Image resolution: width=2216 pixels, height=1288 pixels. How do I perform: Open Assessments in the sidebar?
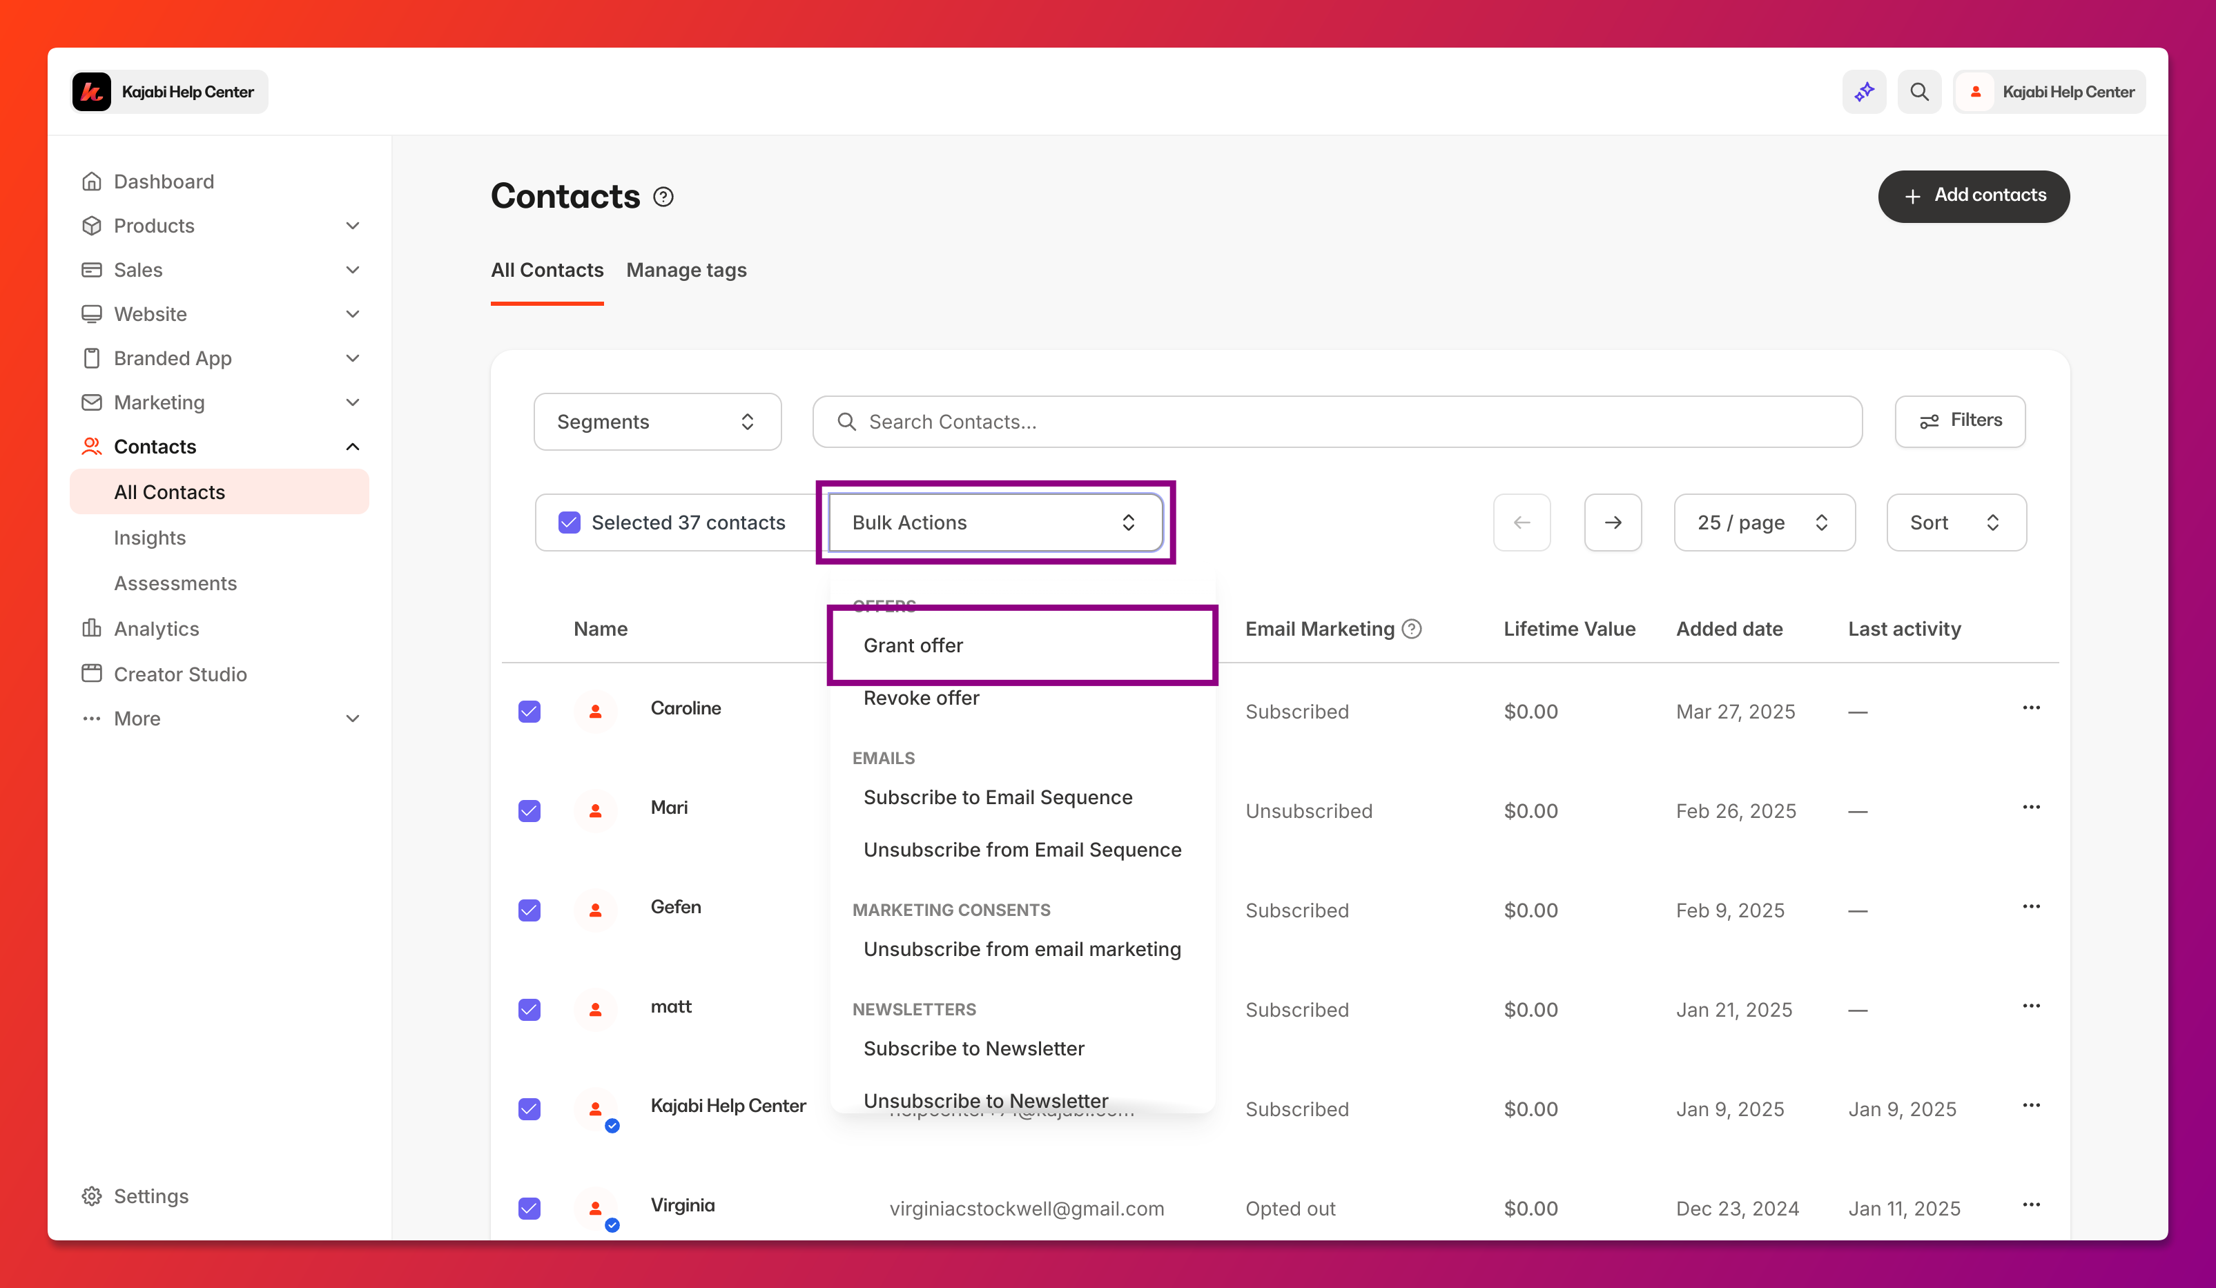tap(175, 583)
